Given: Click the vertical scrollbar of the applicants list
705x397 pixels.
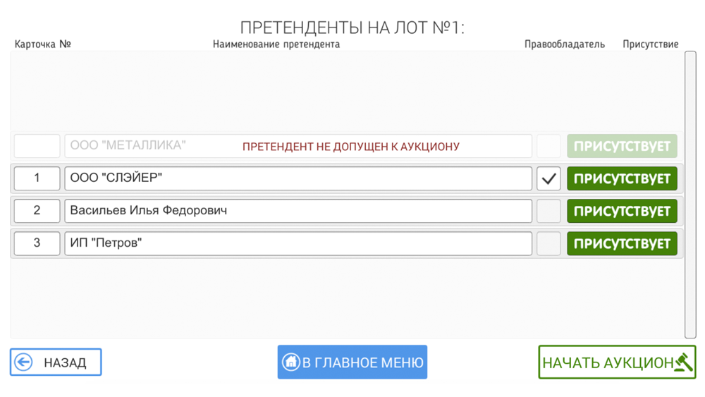Looking at the screenshot, I should (690, 195).
